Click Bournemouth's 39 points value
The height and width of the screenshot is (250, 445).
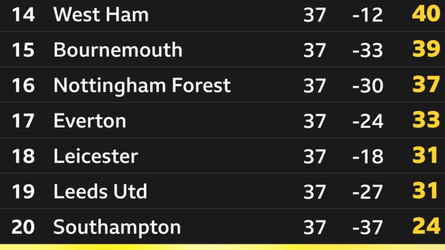pos(426,49)
